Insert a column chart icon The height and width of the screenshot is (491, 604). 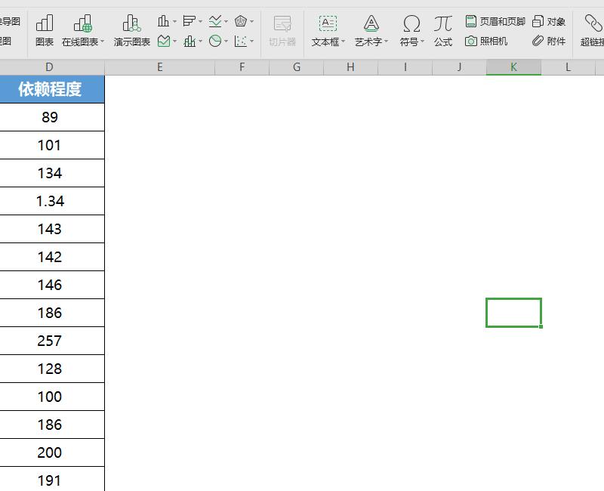163,21
